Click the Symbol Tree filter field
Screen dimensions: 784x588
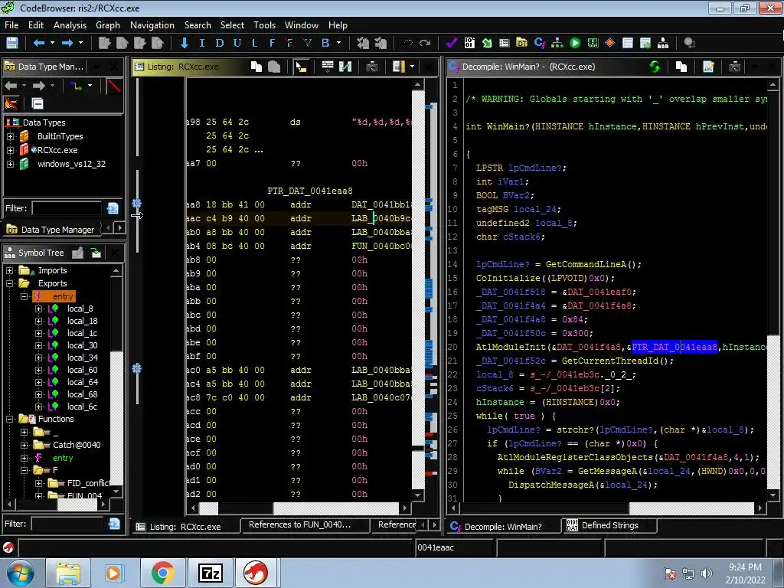67,524
